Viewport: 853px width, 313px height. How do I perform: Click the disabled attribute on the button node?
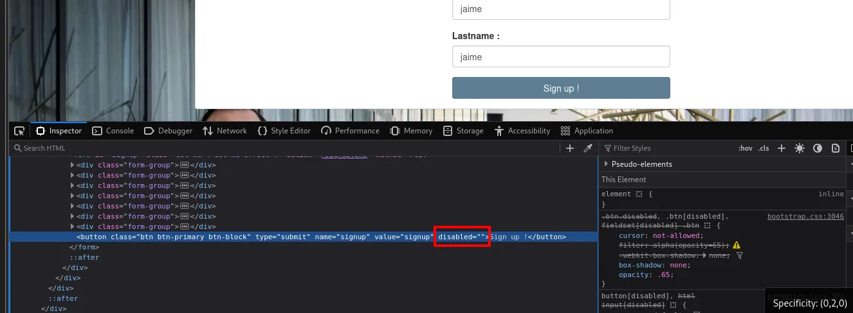(462, 237)
